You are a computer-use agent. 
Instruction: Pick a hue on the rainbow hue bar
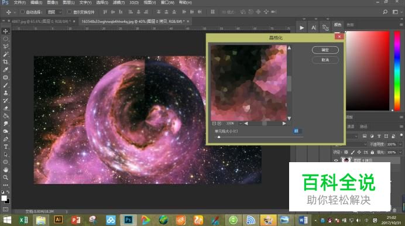[397, 71]
